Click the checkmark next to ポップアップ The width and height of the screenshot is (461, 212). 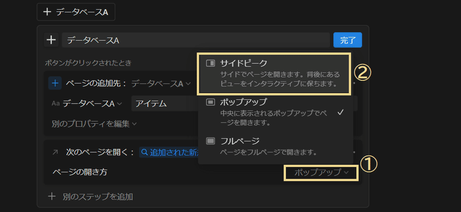(x=341, y=113)
